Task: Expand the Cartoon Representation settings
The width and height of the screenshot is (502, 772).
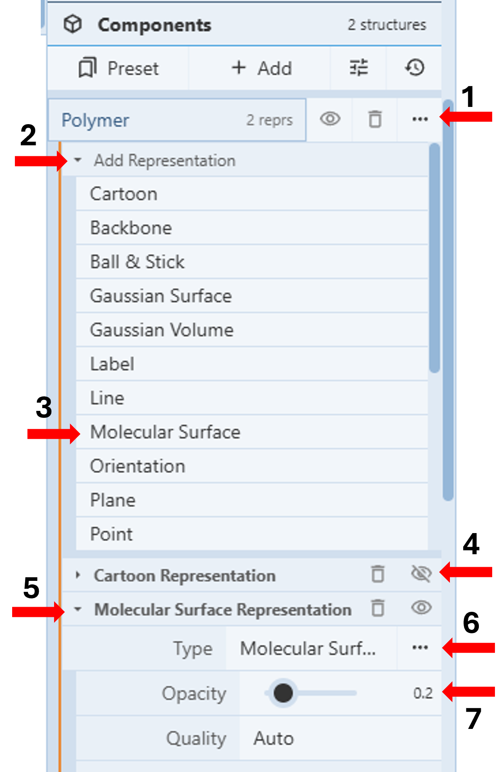Action: pyautogui.click(x=78, y=575)
